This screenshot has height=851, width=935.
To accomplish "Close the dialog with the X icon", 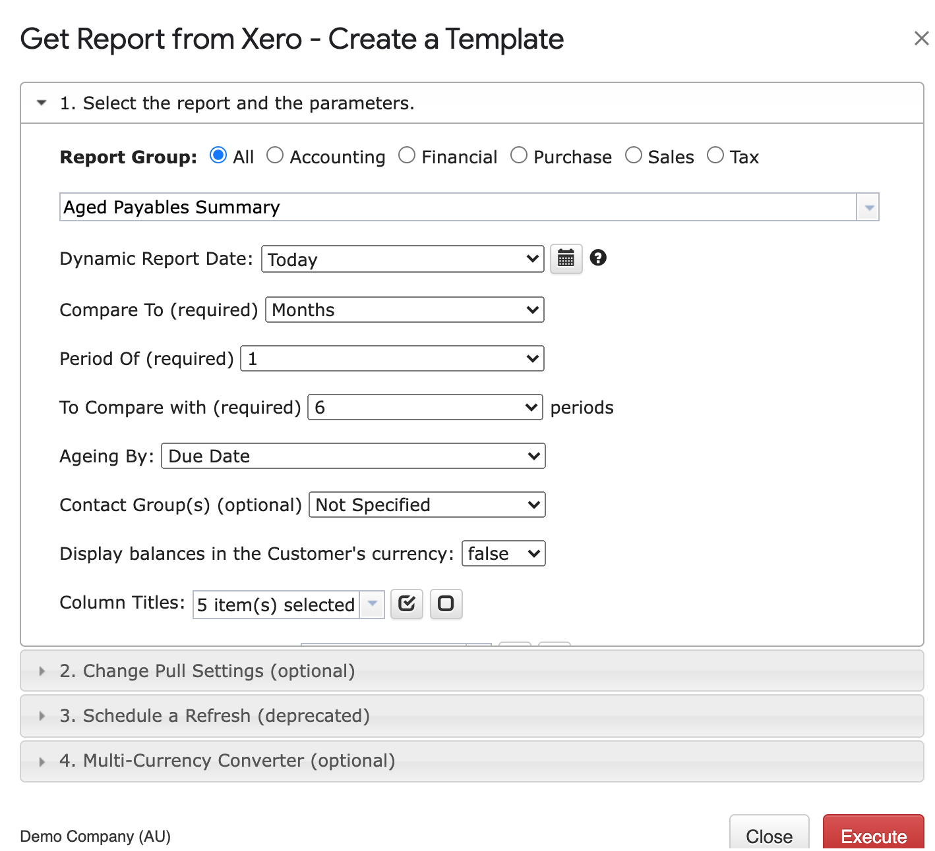I will 921,38.
